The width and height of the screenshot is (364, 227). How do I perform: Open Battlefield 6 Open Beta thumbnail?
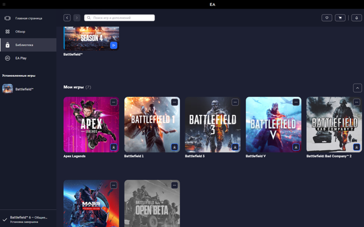[152, 203]
